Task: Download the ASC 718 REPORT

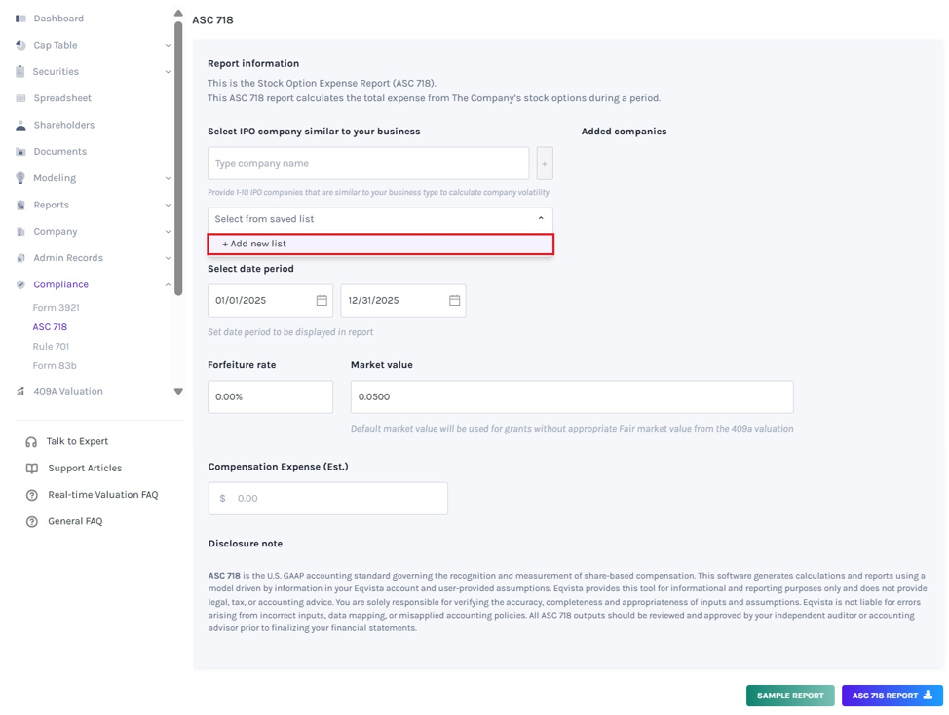Action: (892, 696)
